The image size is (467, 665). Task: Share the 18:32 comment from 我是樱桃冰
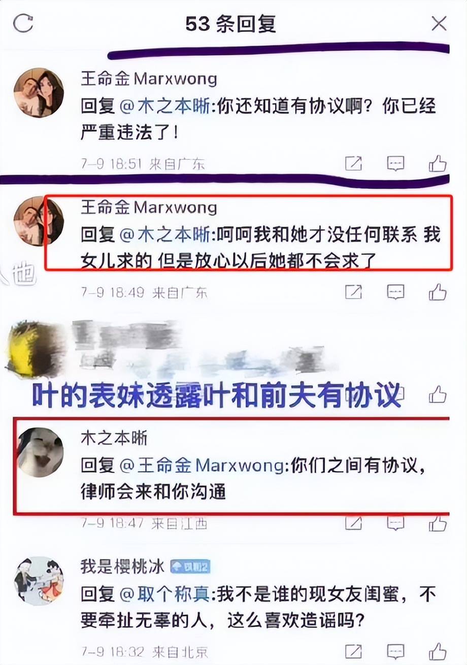click(x=353, y=651)
